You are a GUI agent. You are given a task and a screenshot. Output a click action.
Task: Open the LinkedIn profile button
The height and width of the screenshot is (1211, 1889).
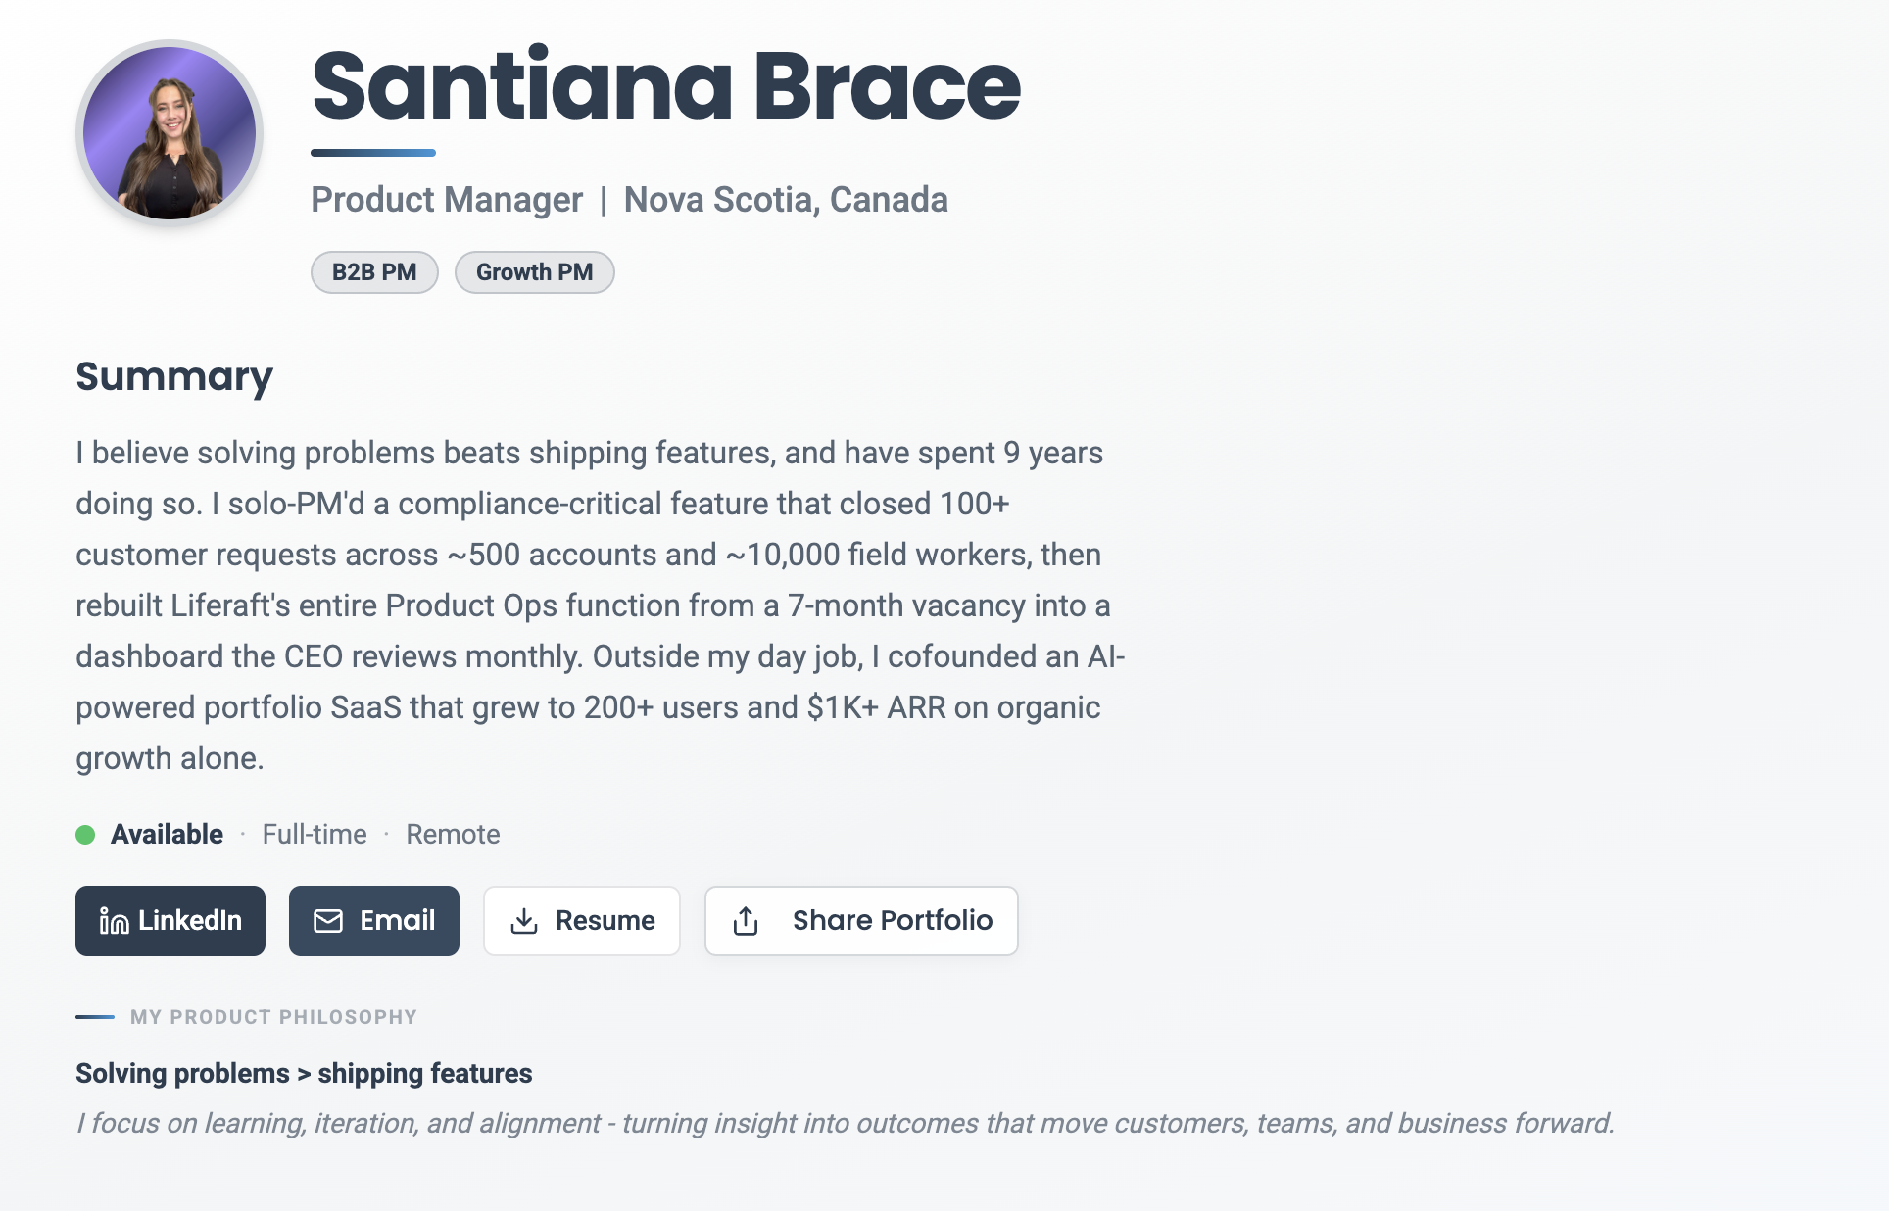coord(170,921)
